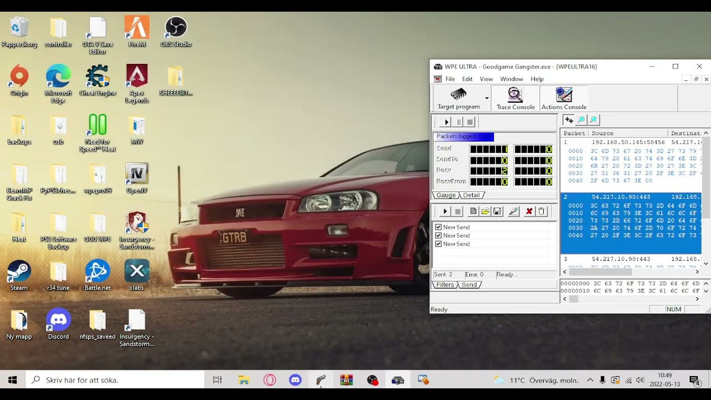The height and width of the screenshot is (400, 711).
Task: Uncheck the first New Send checkbox
Action: point(438,227)
